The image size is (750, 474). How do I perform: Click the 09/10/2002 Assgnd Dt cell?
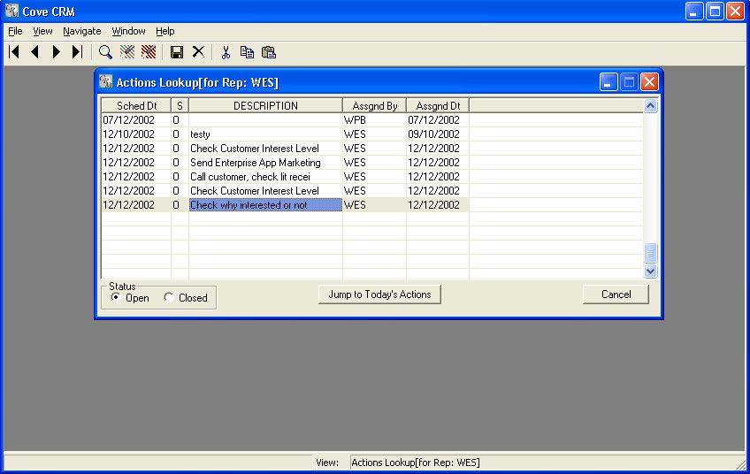[438, 134]
